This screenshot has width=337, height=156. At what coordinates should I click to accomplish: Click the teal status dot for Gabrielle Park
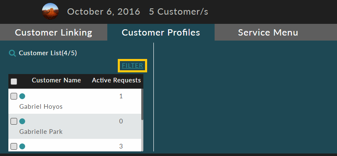[22, 121]
